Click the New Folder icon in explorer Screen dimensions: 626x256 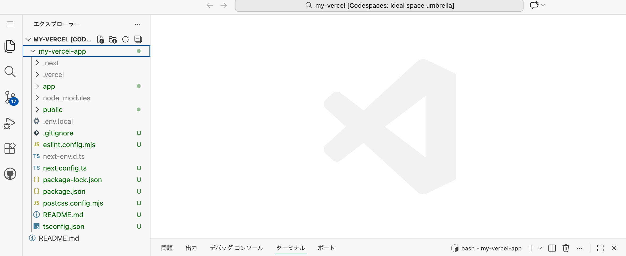point(113,40)
